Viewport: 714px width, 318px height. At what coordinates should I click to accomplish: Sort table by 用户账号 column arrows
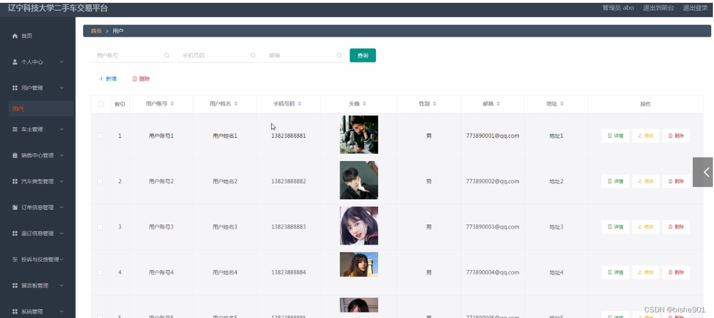[172, 104]
